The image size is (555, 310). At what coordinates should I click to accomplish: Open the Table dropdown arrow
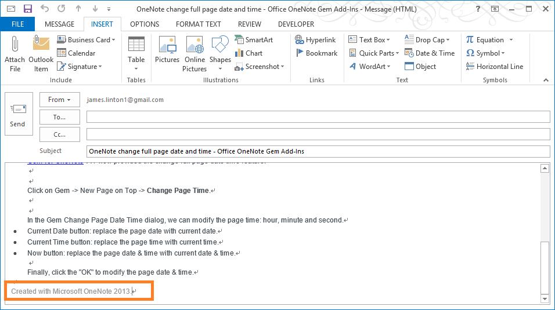pos(136,68)
